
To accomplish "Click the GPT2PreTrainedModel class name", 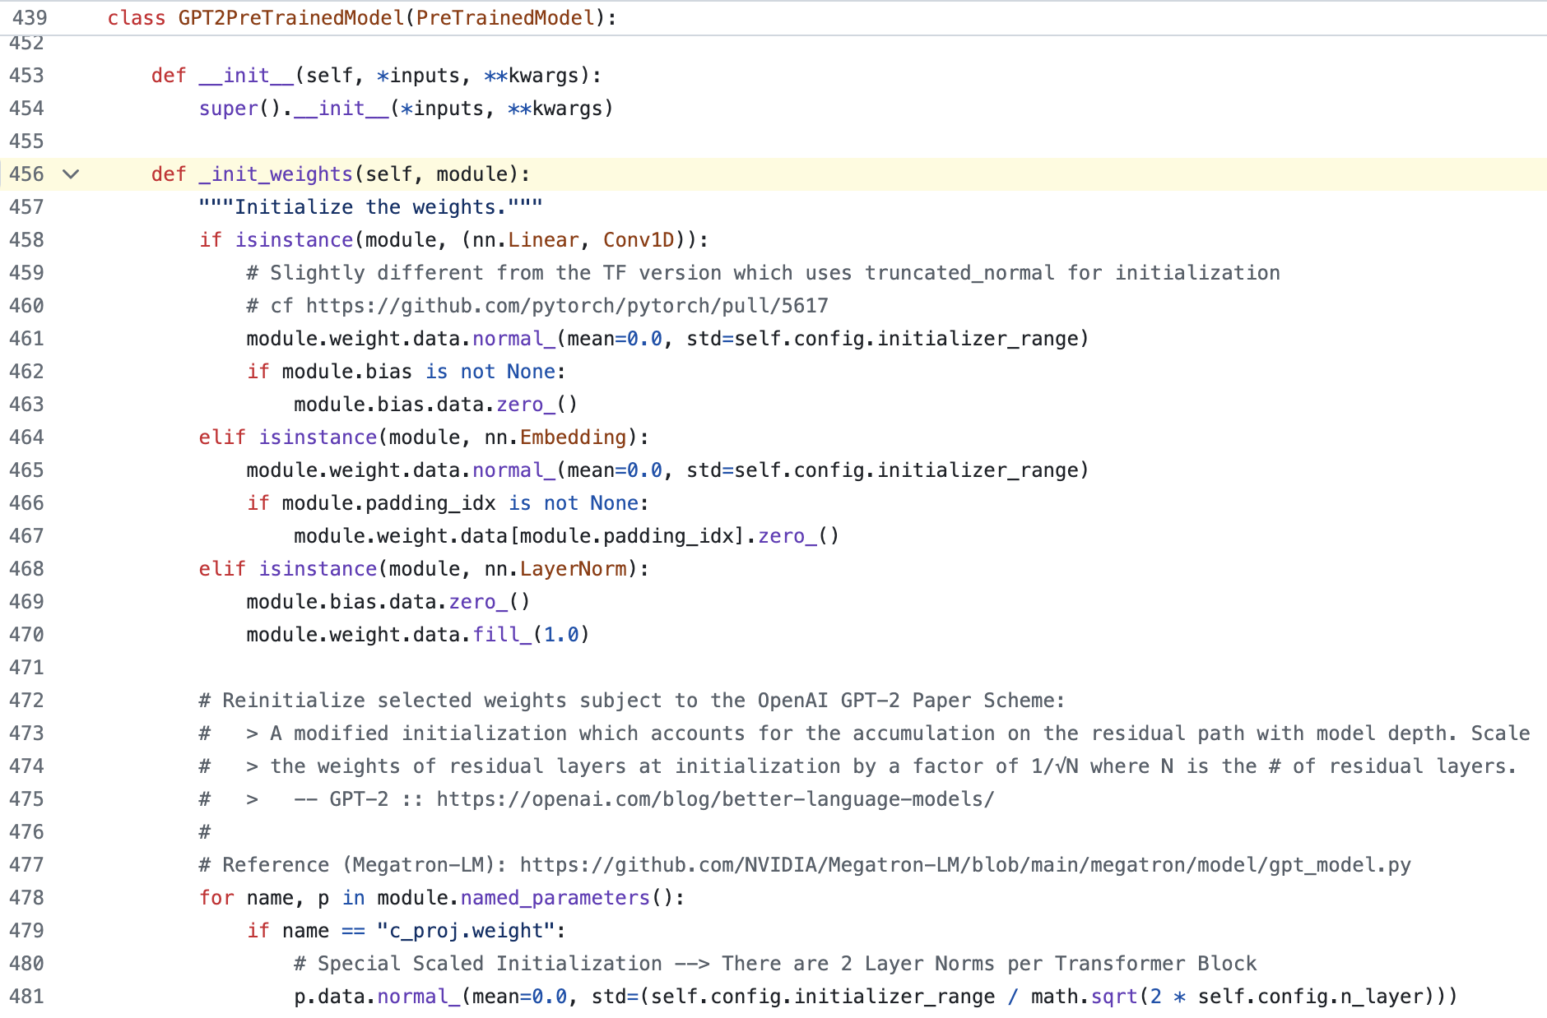I will point(291,18).
